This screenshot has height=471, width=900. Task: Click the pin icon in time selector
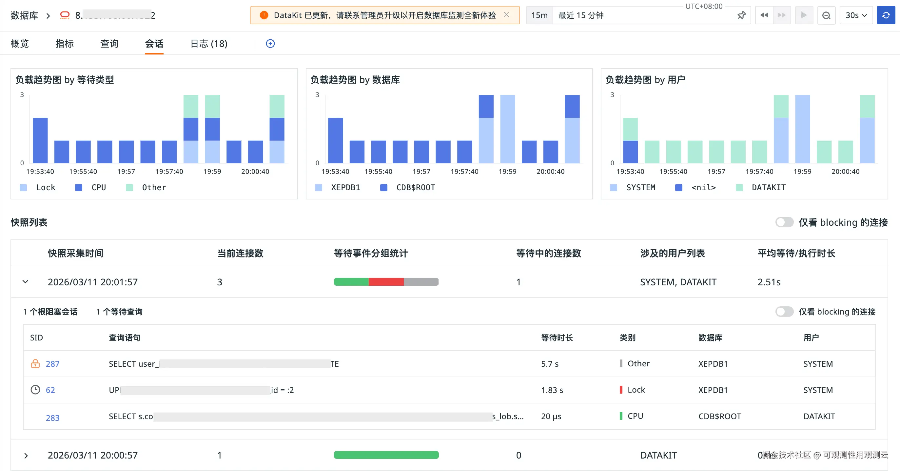(x=741, y=15)
